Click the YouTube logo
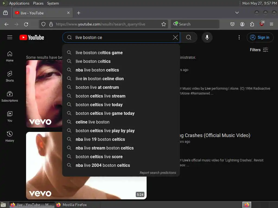The image size is (278, 208). (32, 37)
